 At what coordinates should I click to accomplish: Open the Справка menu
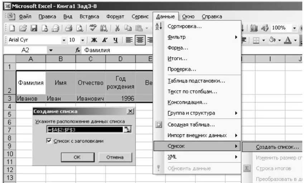point(212,17)
